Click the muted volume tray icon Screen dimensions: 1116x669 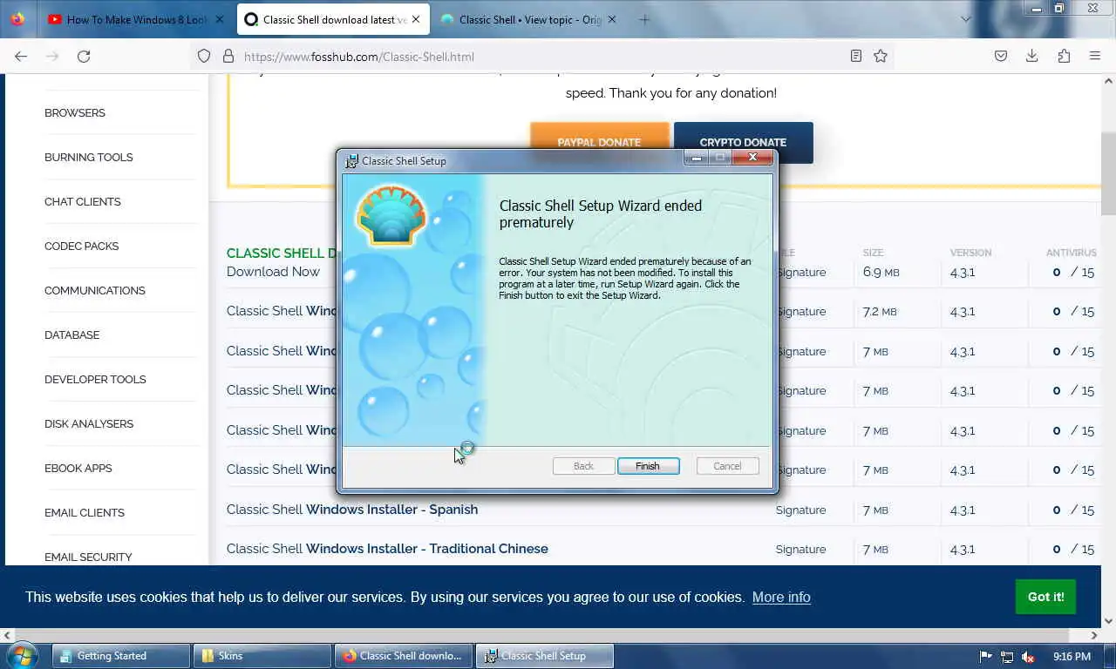coord(1028,656)
